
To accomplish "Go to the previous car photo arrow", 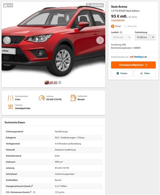I will pyautogui.click(x=7, y=40).
